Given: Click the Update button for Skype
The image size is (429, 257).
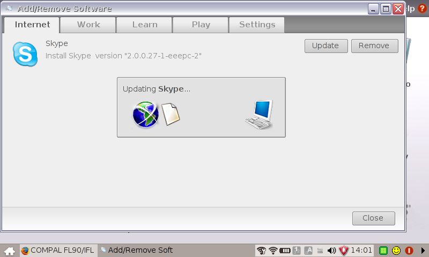Looking at the screenshot, I should (326, 46).
